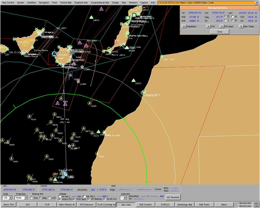Expand the F/S Ampl. dropdown
Screen dimensions: 260x208
222,27
